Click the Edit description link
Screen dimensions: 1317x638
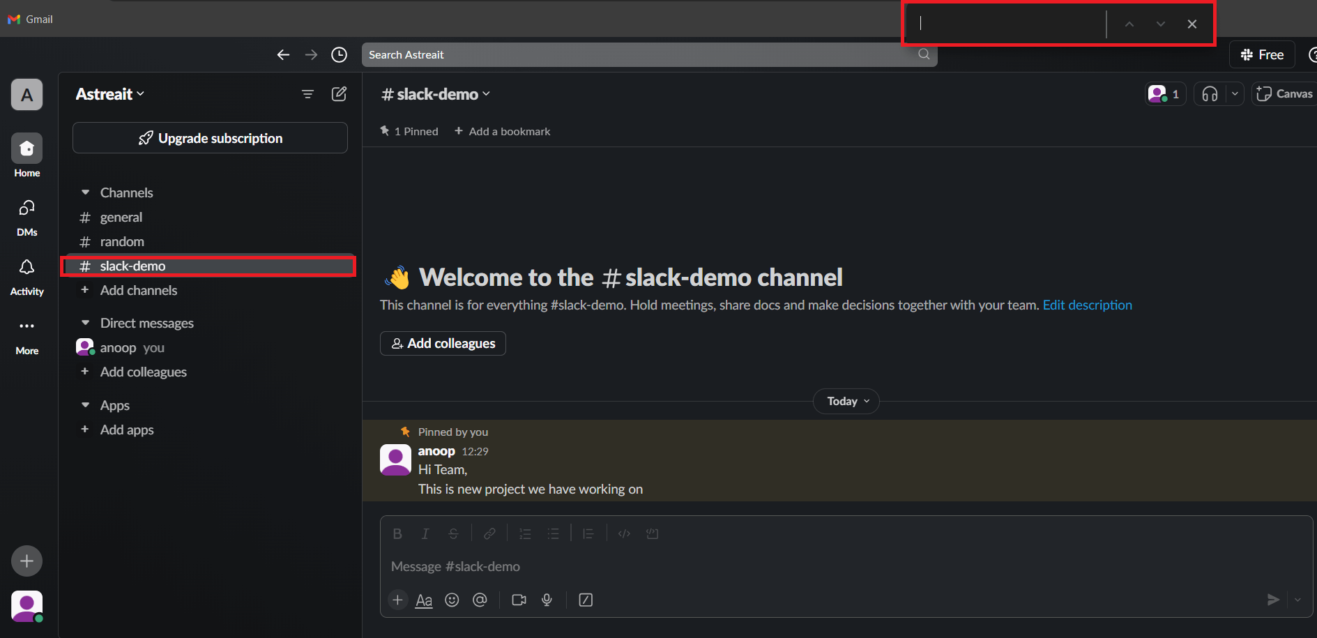pyautogui.click(x=1087, y=305)
